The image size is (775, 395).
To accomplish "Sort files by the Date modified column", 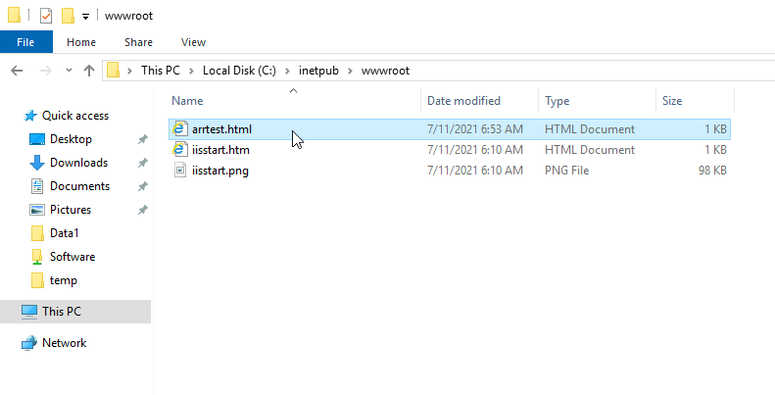I will pos(463,101).
